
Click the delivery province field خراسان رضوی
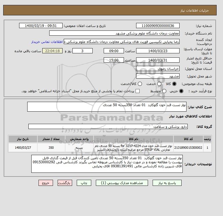click(158, 69)
